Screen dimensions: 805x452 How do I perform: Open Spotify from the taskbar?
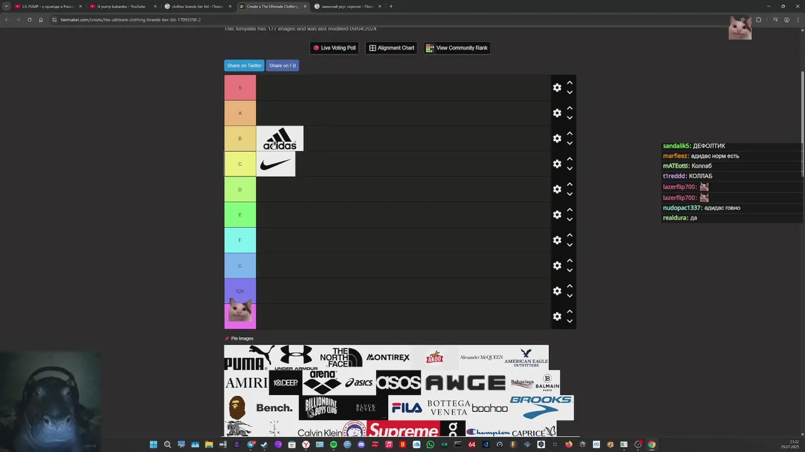(333, 444)
